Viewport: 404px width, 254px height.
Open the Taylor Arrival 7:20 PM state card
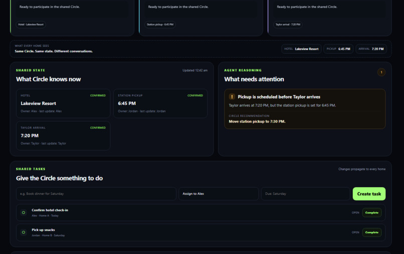[63, 136]
